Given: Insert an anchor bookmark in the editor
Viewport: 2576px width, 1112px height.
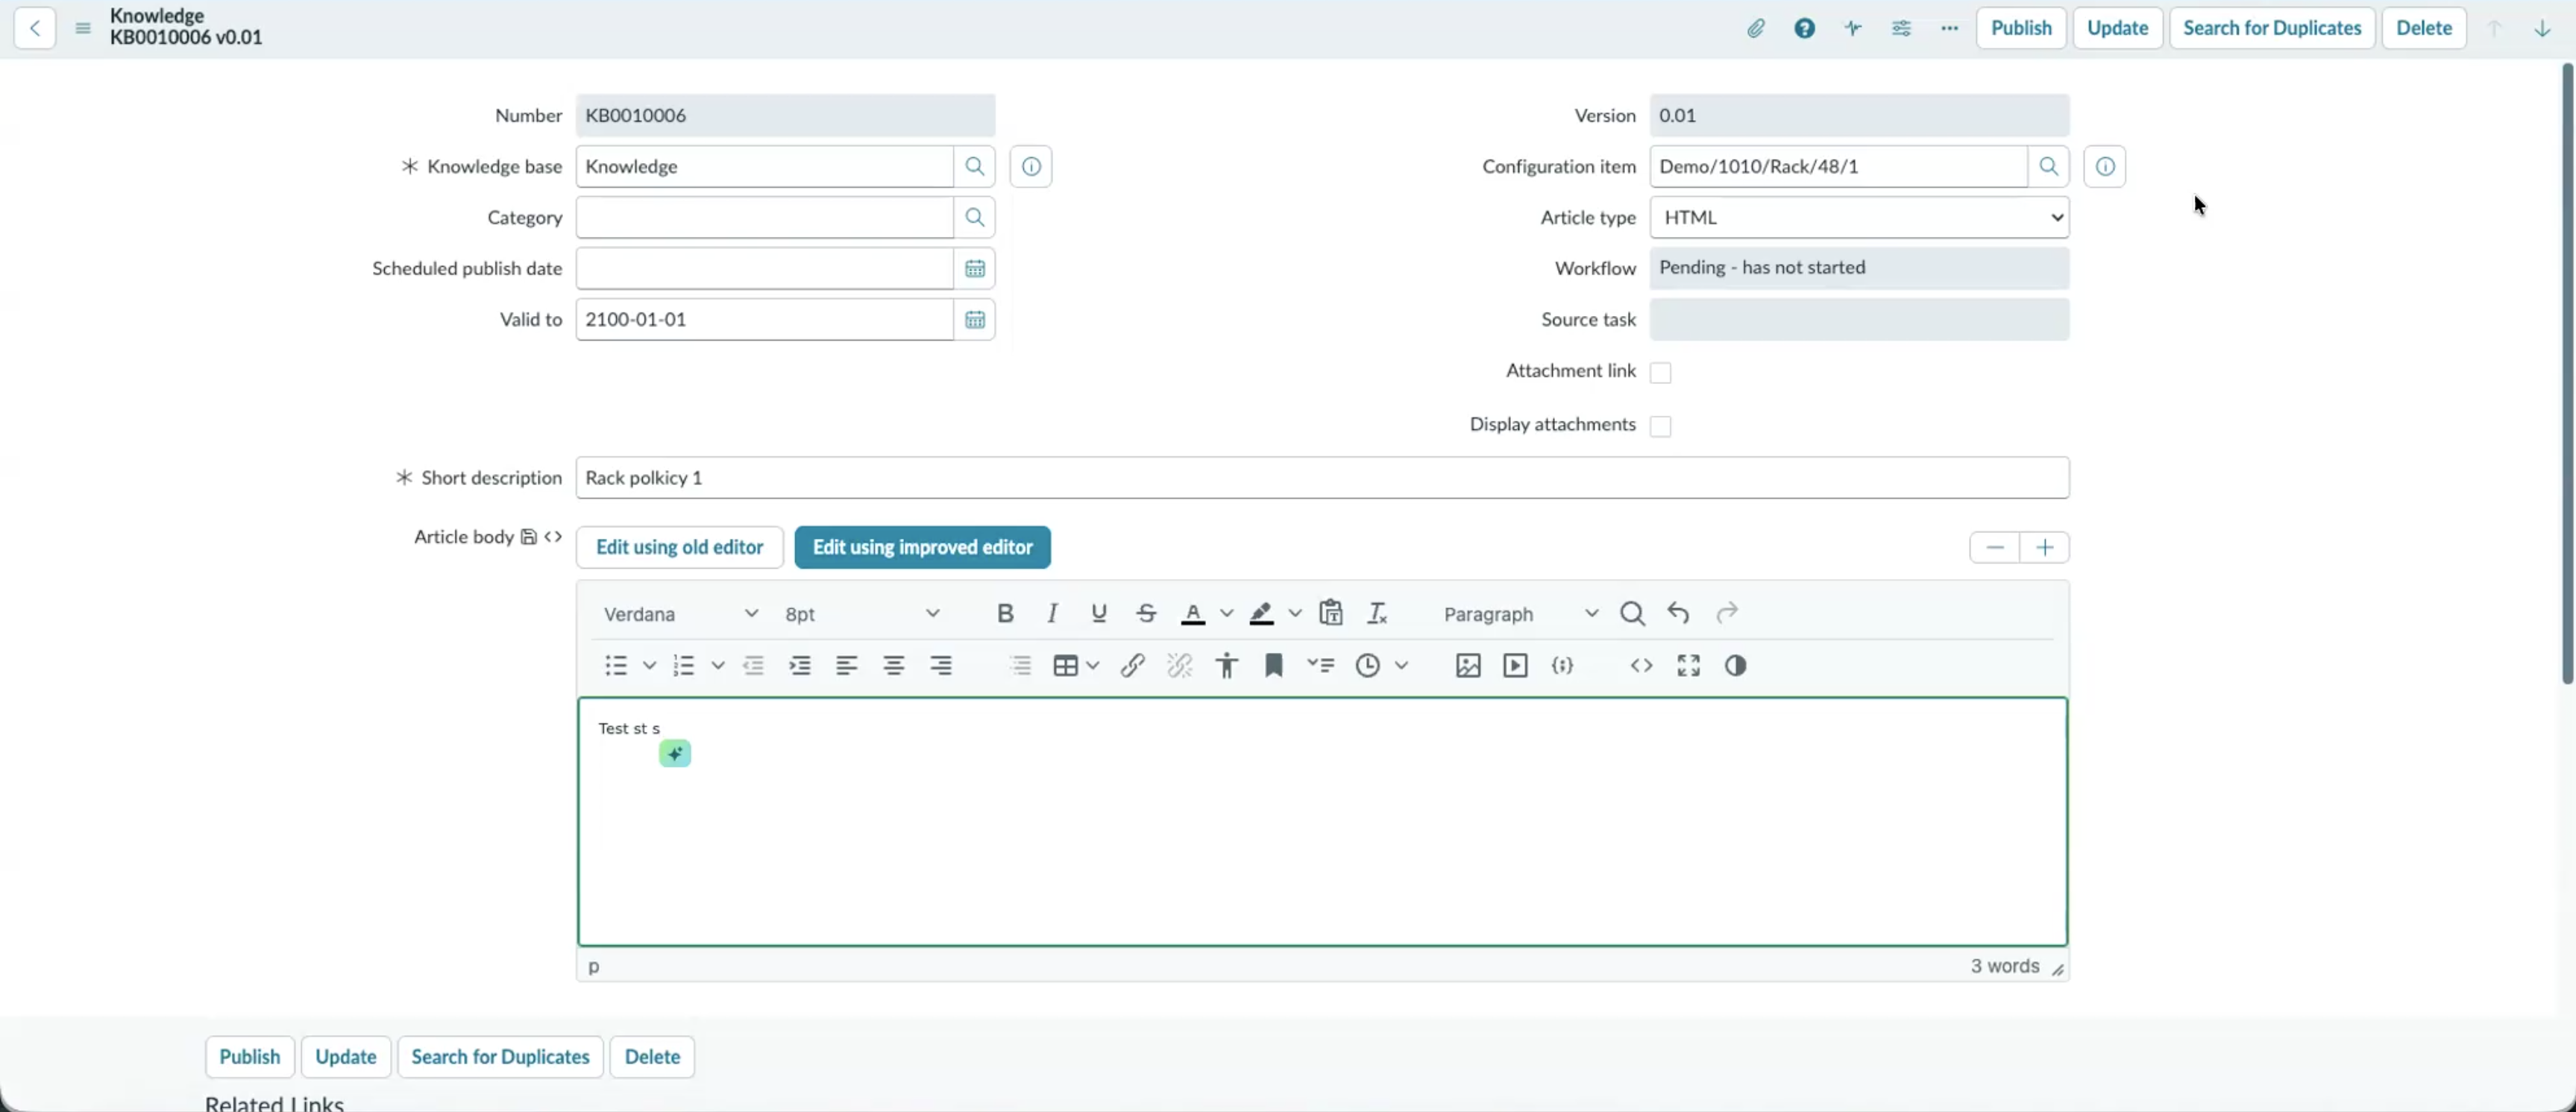Looking at the screenshot, I should click(x=1274, y=666).
